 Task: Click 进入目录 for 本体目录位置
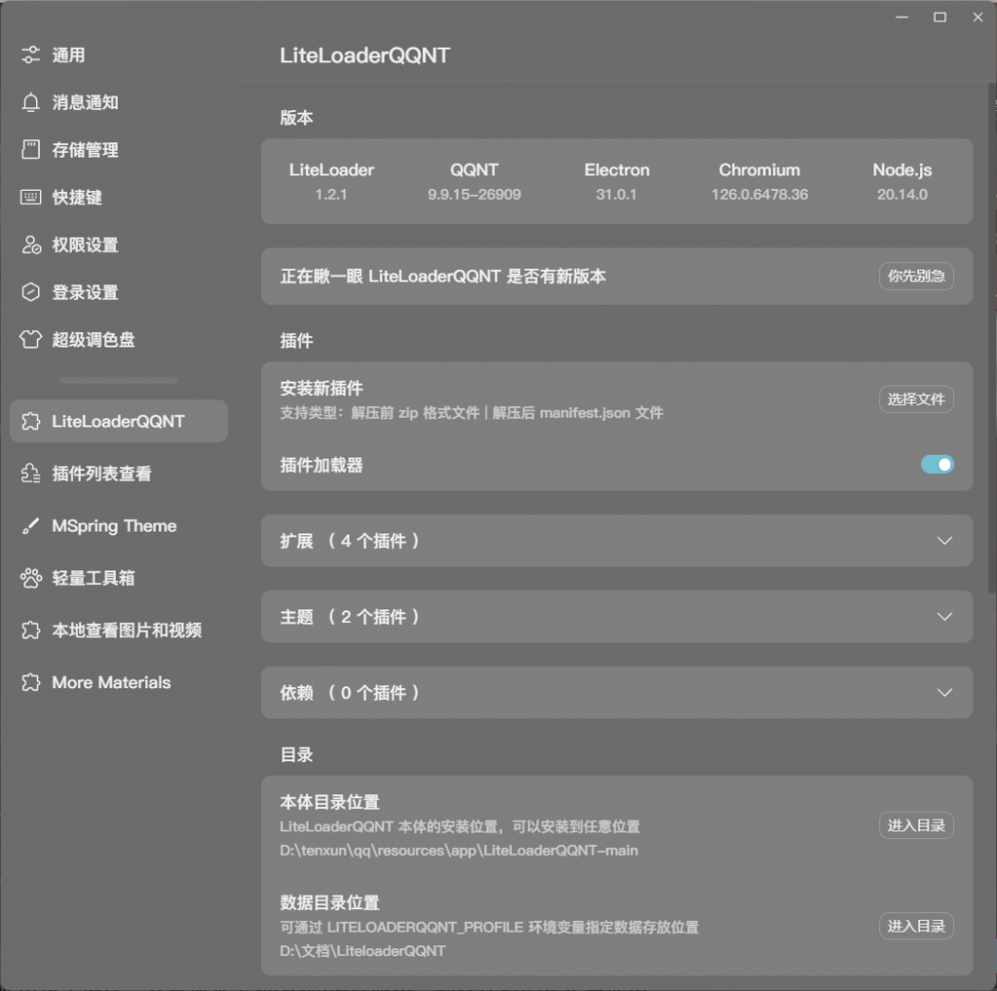916,826
